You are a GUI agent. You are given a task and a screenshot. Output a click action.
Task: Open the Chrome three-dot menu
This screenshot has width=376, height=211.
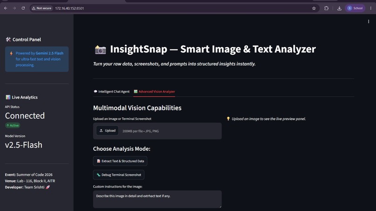371,8
